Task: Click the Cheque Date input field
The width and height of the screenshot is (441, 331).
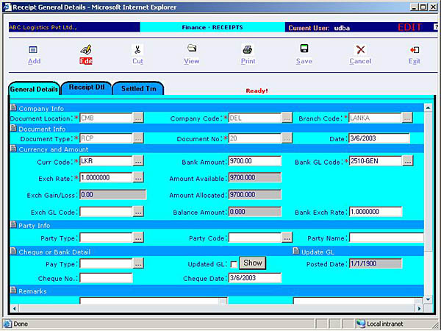Action: 255,278
